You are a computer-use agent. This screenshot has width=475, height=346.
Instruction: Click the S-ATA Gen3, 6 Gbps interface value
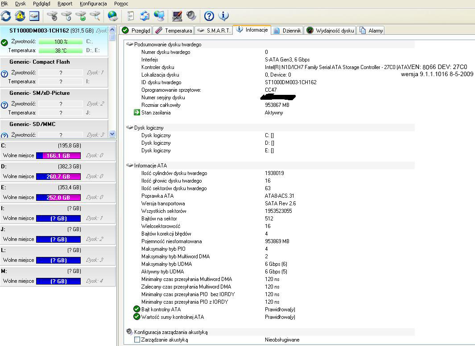[287, 60]
